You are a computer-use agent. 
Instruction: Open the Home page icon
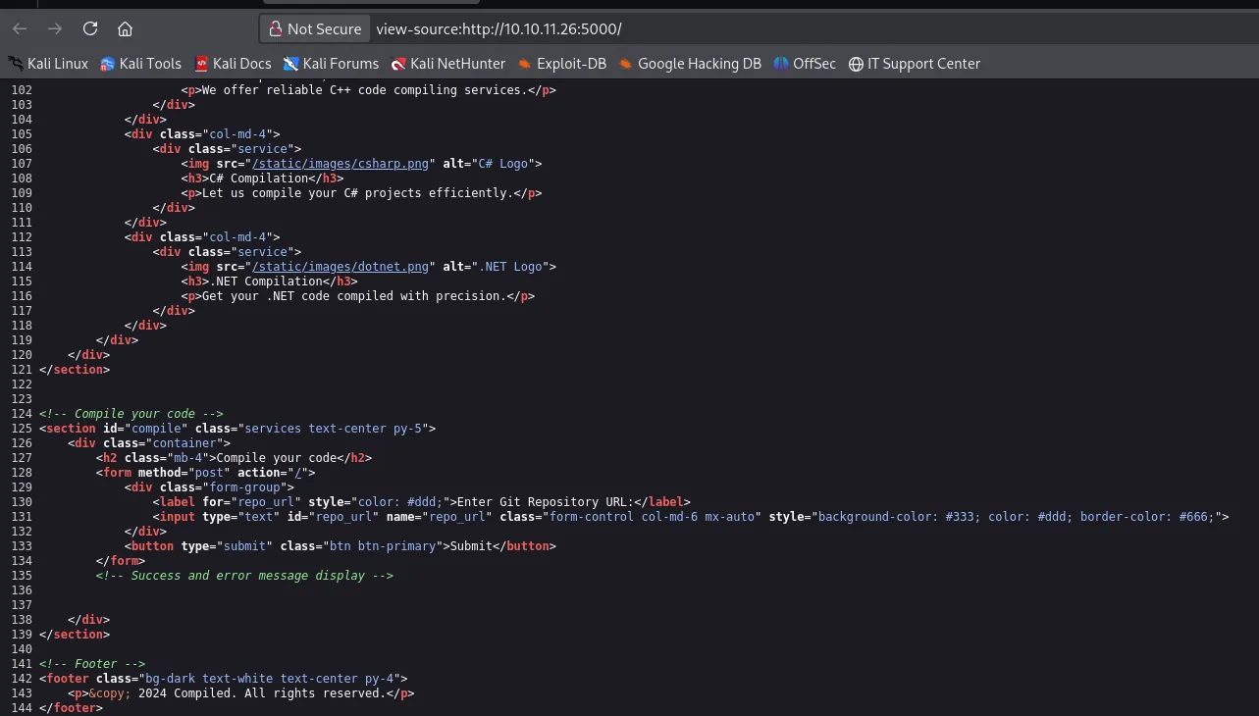(125, 28)
